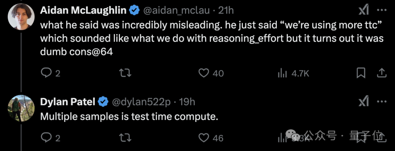Like Aidan McLaughlin's tweet with 40 likes

211,73
